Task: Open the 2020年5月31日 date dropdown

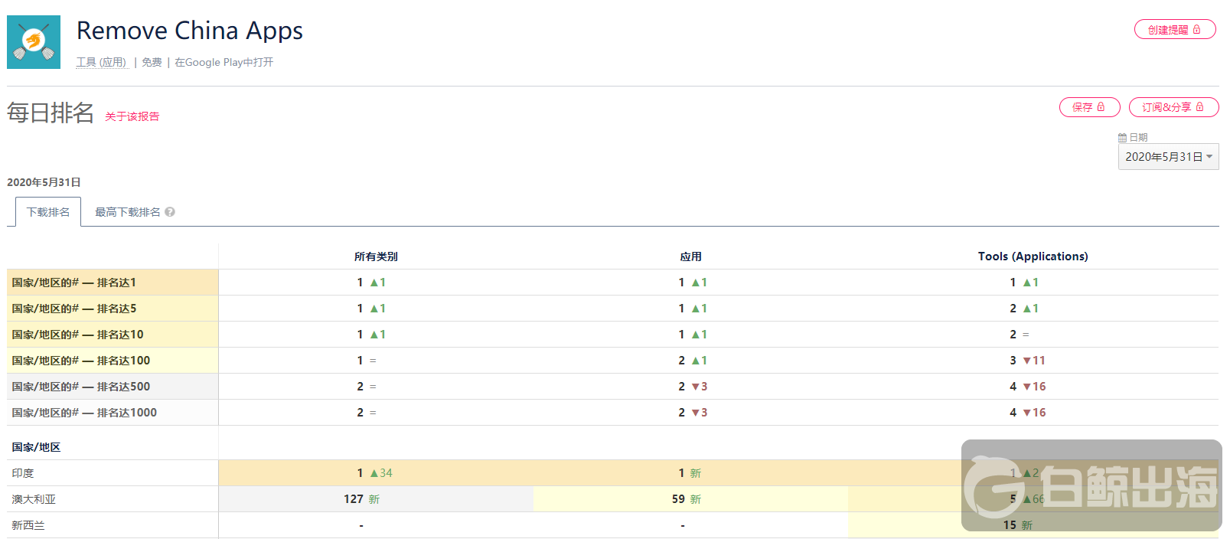Action: [x=1168, y=157]
